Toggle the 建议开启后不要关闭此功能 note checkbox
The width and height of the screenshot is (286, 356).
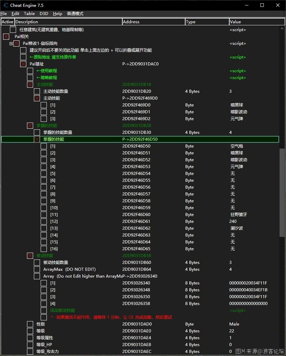(23, 50)
